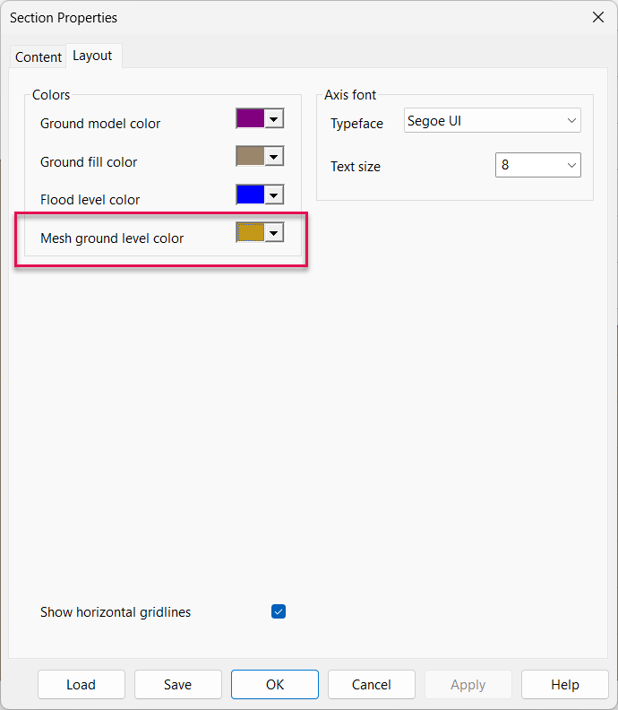Open the Ground model color dropdown arrow
This screenshot has width=618, height=710.
pos(274,118)
